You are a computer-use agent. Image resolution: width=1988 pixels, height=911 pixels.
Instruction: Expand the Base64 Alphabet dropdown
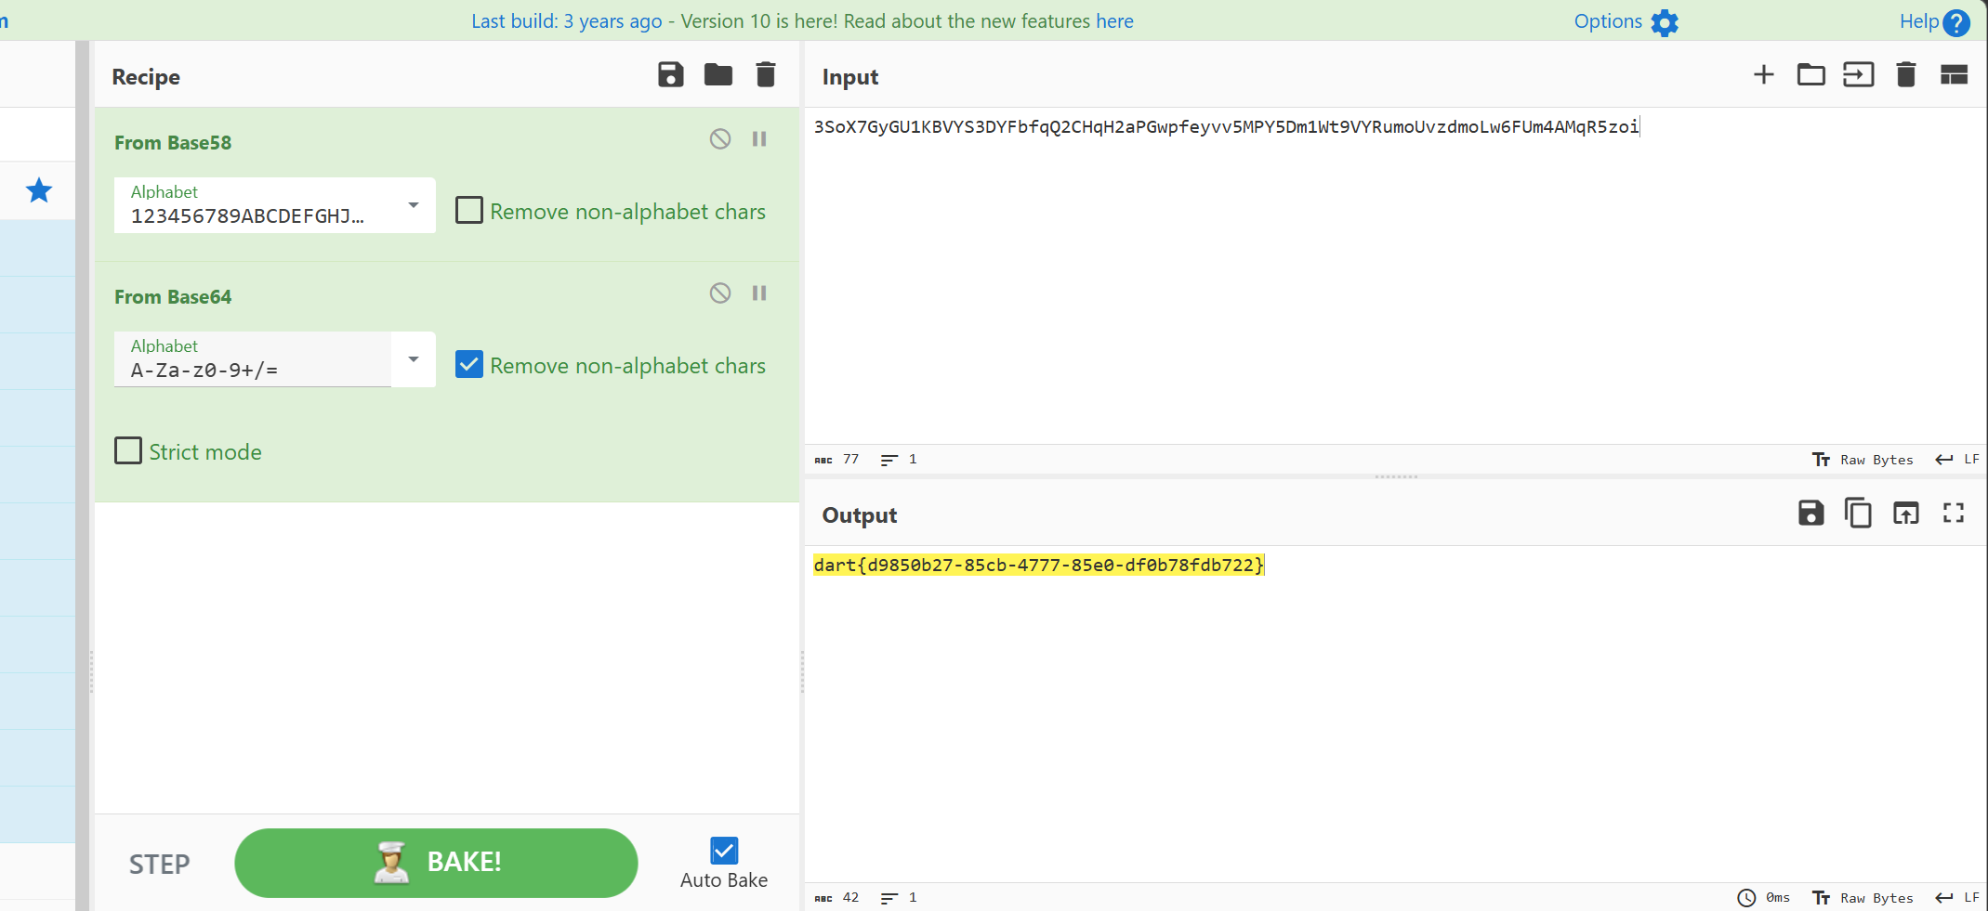tap(414, 359)
